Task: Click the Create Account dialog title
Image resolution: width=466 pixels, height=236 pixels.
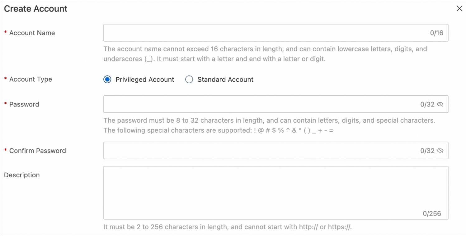Action: coord(35,9)
